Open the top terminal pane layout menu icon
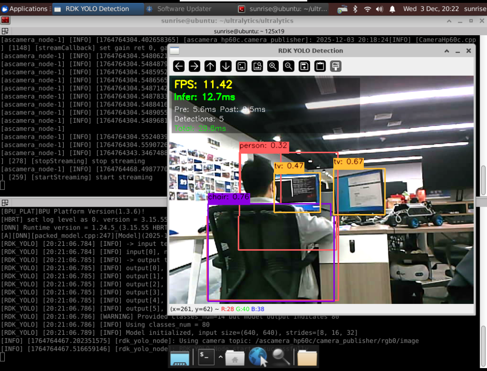 click(5, 31)
